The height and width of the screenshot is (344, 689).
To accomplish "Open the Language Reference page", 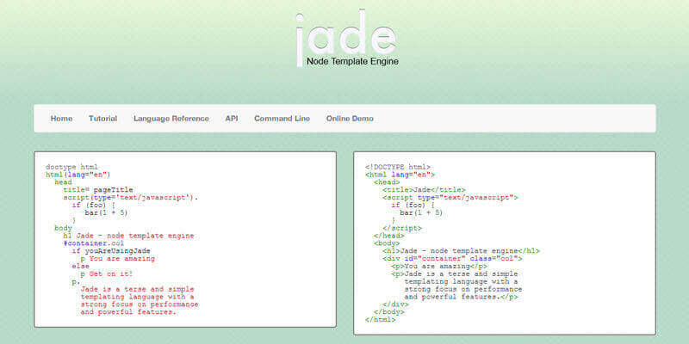I will tap(171, 119).
